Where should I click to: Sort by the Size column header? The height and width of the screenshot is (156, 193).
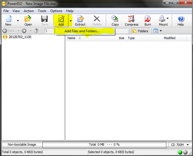114,38
